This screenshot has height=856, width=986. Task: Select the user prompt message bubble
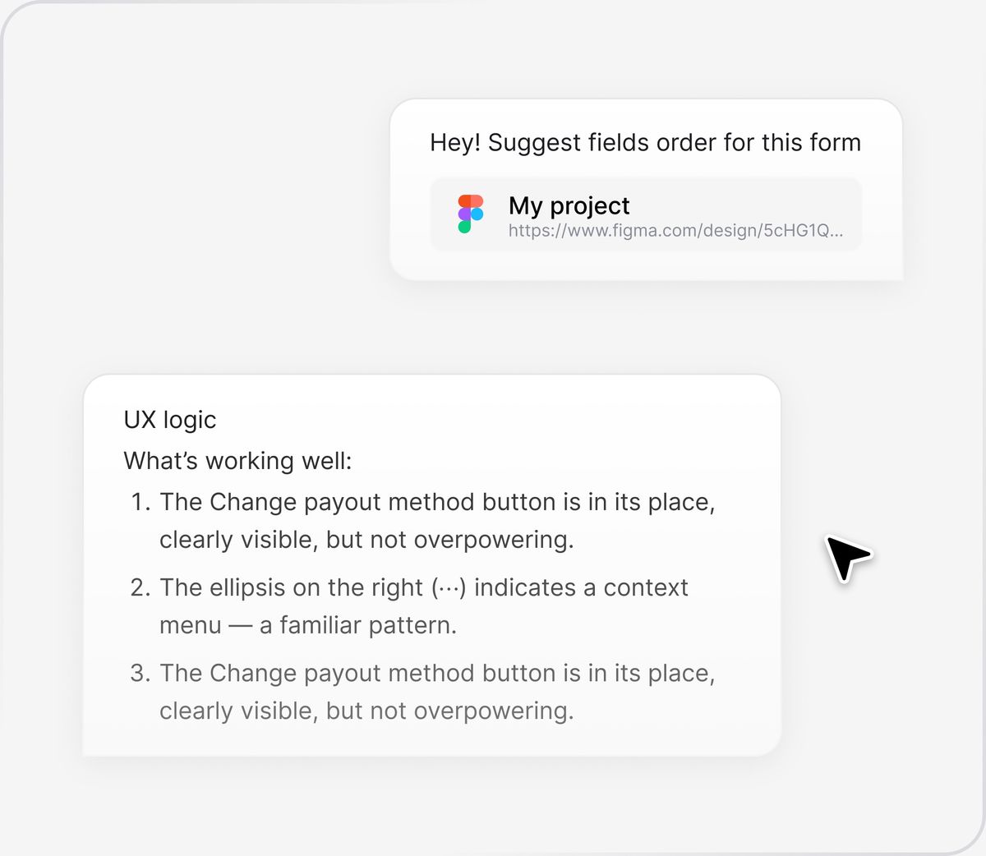point(646,190)
